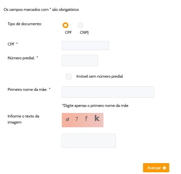Tick the Imóvel sem número predial checkbox

click(x=69, y=77)
